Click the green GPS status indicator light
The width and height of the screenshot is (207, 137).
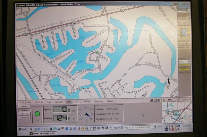37,114
